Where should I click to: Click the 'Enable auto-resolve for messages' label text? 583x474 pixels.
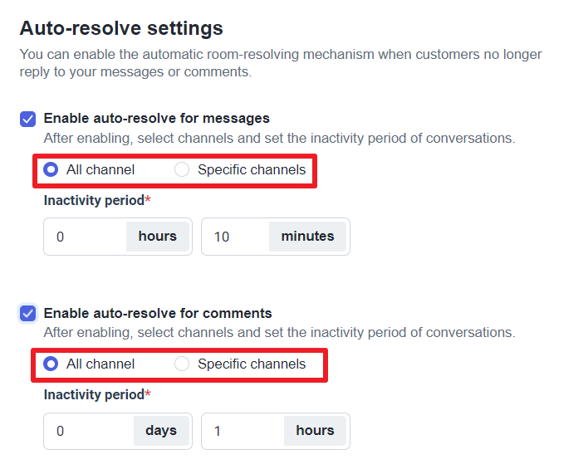coord(156,119)
